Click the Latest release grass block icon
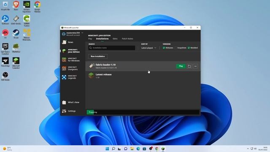The width and height of the screenshot is (270, 152). (91, 76)
